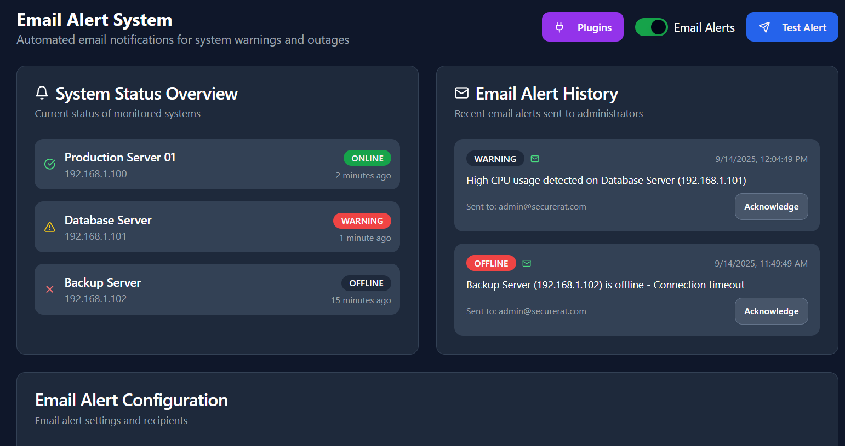Click the ONLINE status badge on Production Server 01

(x=367, y=158)
